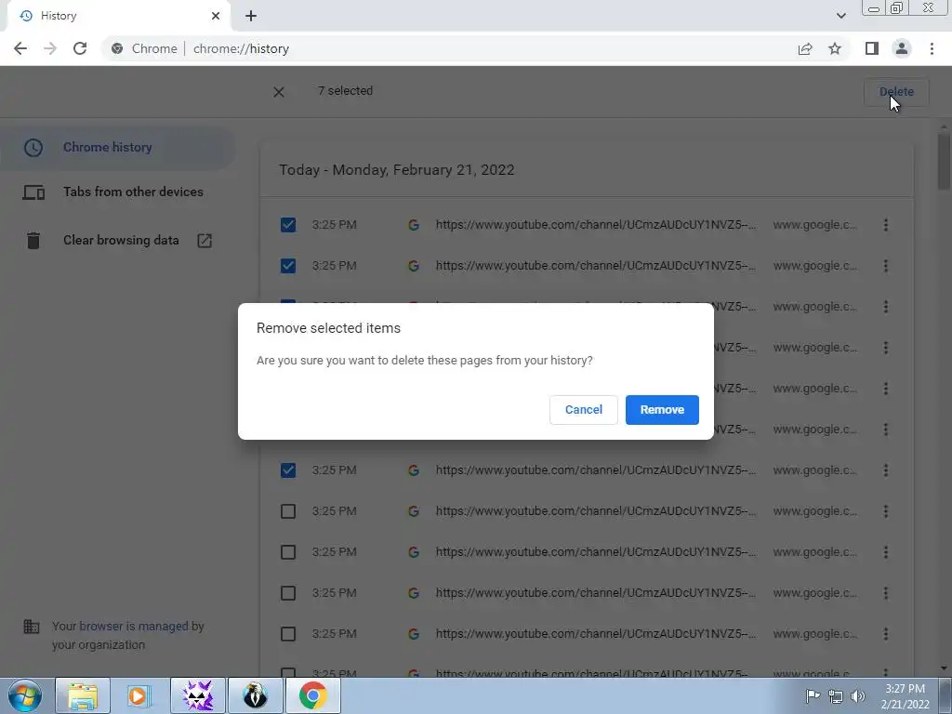Open more actions for the second history entry
The image size is (952, 714).
click(x=886, y=265)
